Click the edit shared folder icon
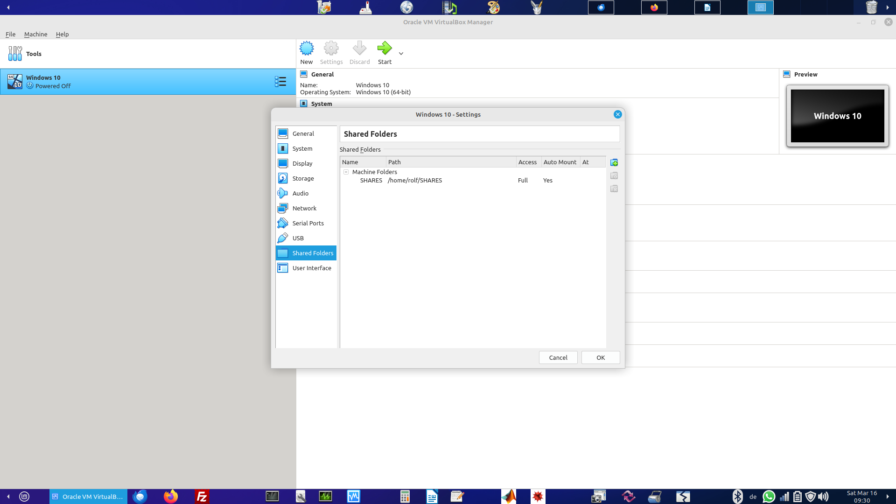 pos(614,175)
